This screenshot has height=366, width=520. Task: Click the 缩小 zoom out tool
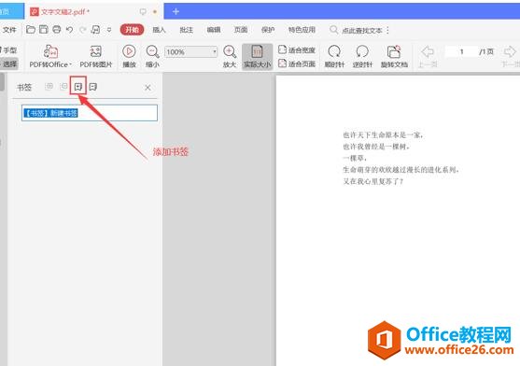coord(152,56)
